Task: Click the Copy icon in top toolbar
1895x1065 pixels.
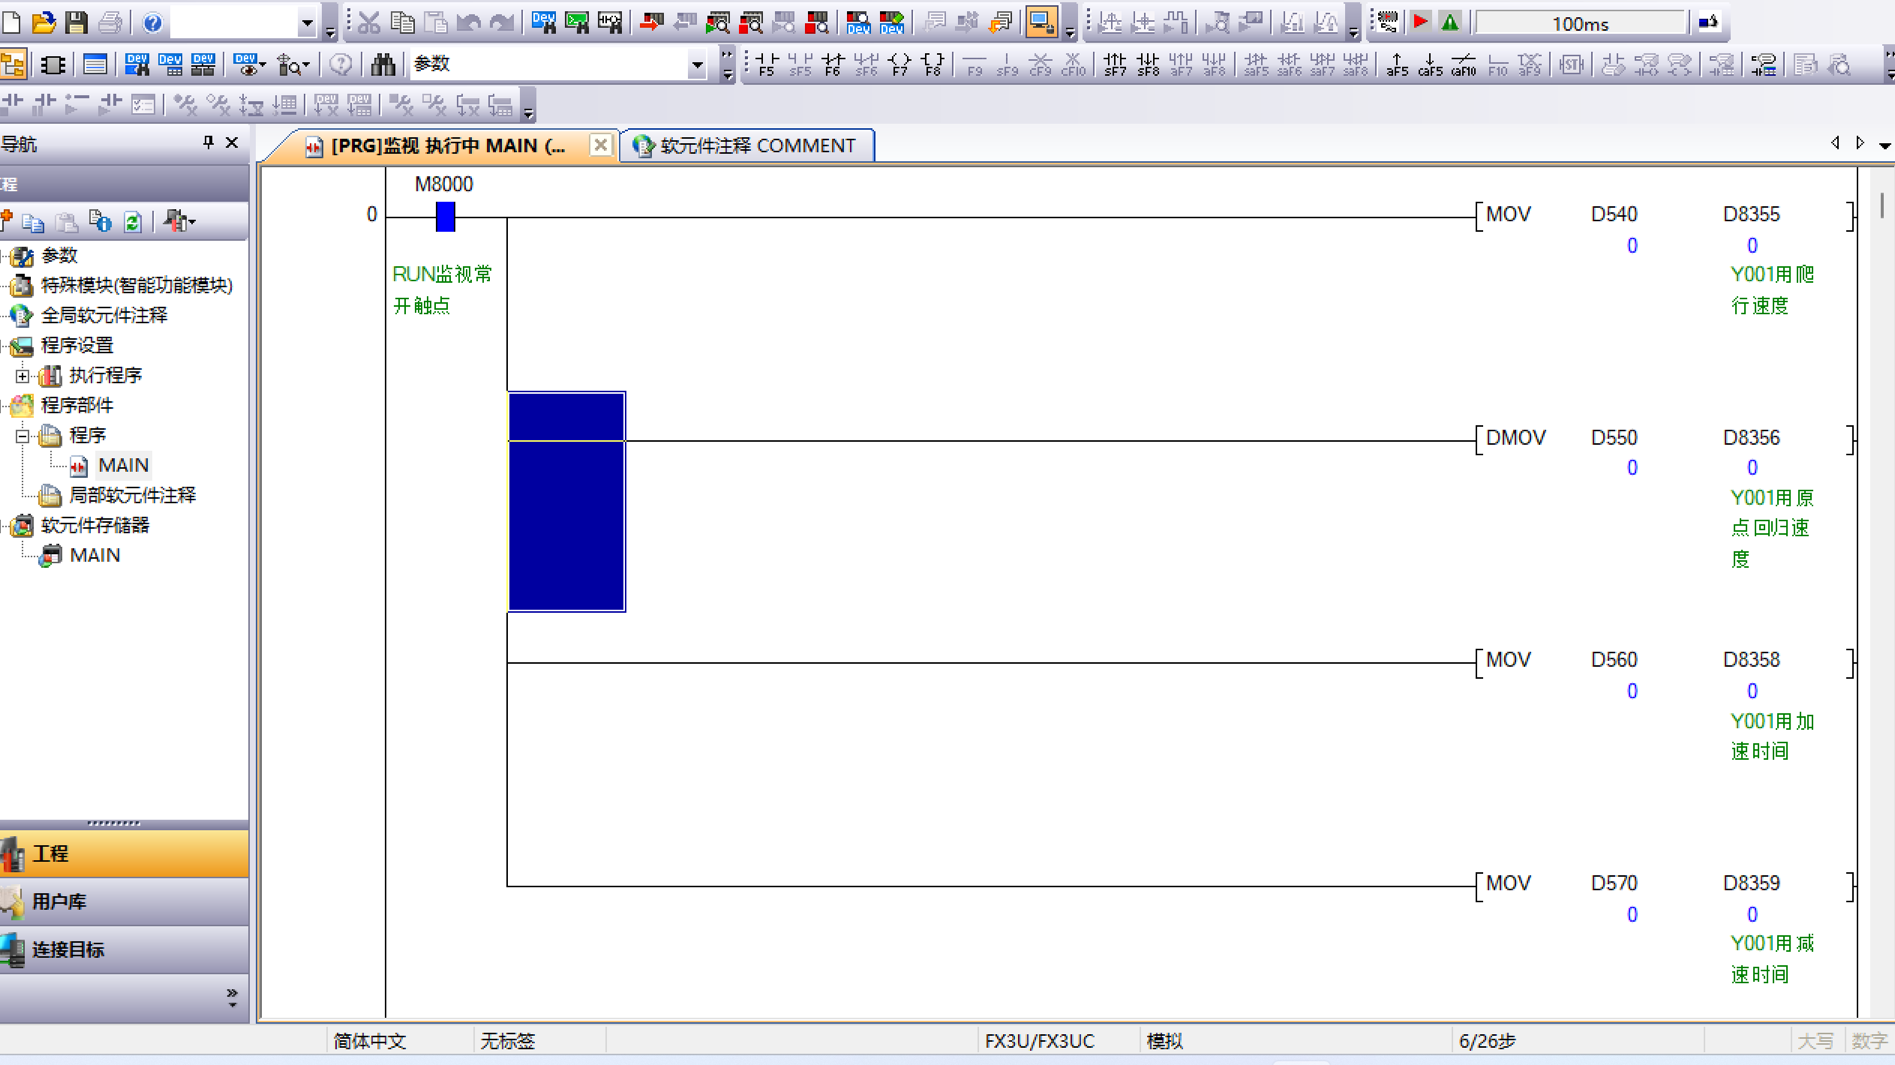Action: (x=402, y=23)
